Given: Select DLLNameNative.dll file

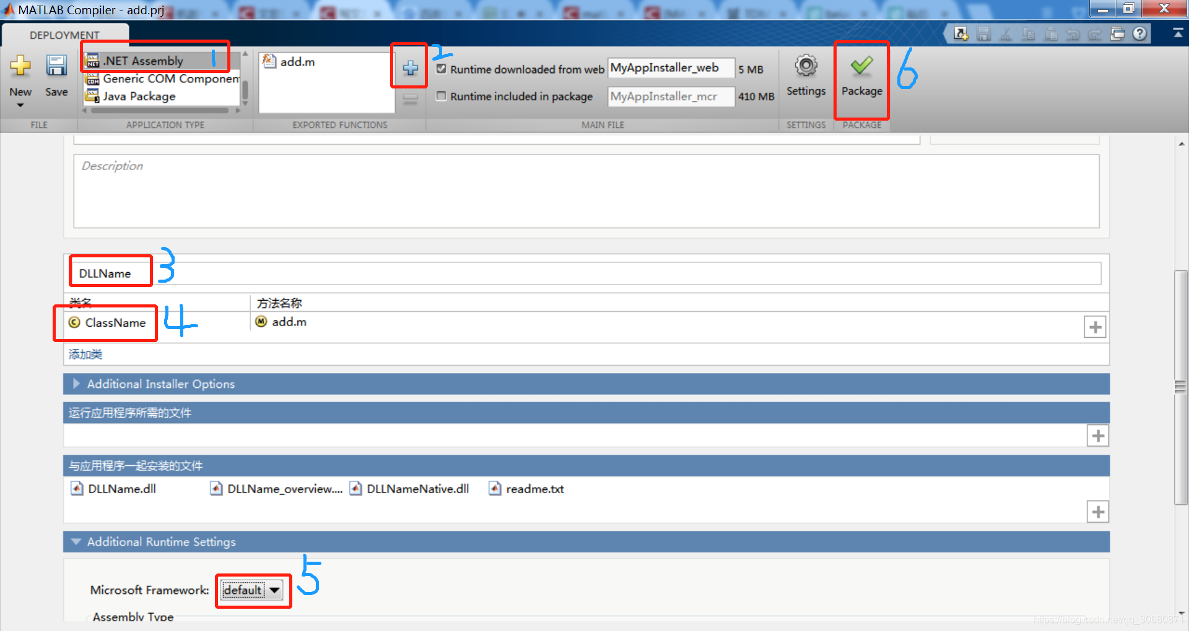Looking at the screenshot, I should (409, 489).
